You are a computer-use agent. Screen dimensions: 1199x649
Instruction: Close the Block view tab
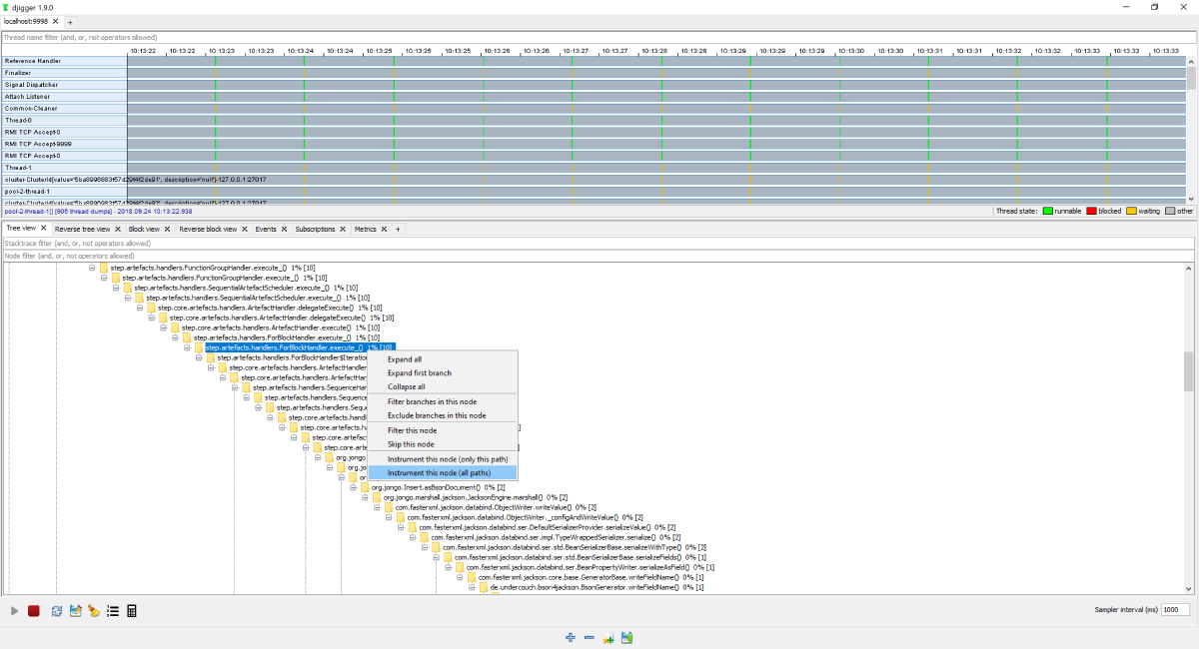167,229
